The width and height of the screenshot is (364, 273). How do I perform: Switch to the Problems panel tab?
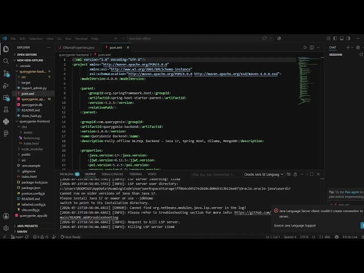pyautogui.click(x=69, y=174)
